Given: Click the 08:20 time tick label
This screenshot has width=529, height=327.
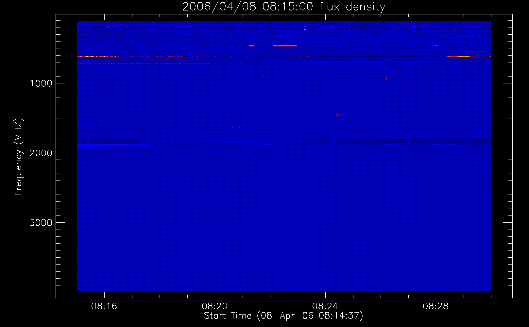Looking at the screenshot, I should 215,306.
